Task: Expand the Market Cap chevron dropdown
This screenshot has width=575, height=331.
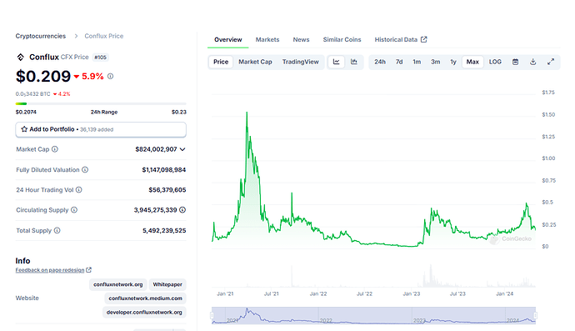Action: tap(182, 149)
